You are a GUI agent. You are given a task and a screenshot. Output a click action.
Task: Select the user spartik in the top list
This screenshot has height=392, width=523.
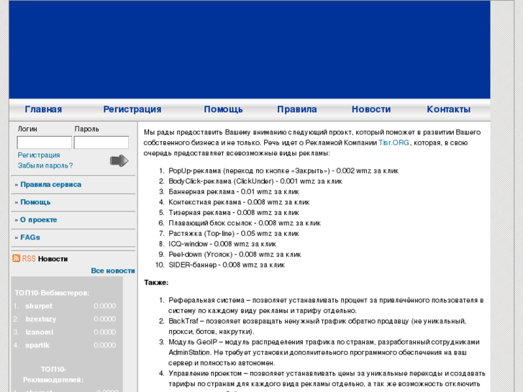tap(37, 345)
